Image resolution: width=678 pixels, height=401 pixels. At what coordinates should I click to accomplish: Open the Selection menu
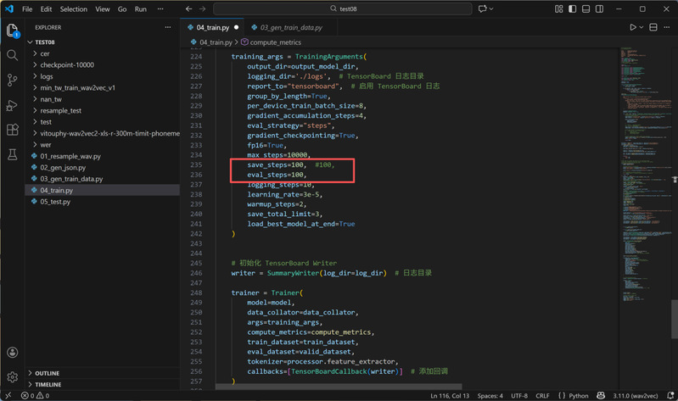[74, 9]
